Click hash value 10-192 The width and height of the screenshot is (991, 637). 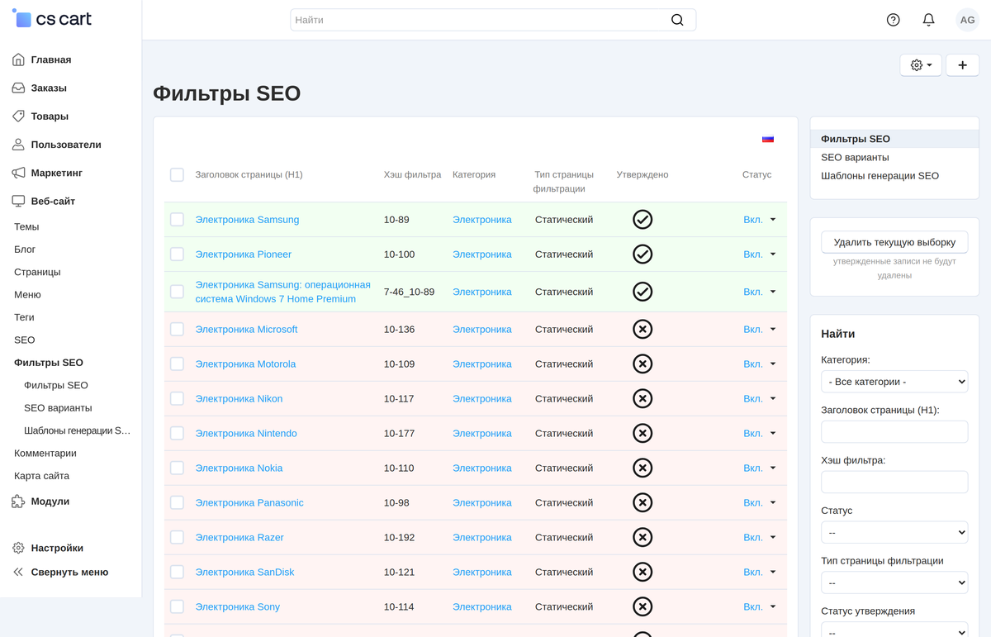(398, 538)
